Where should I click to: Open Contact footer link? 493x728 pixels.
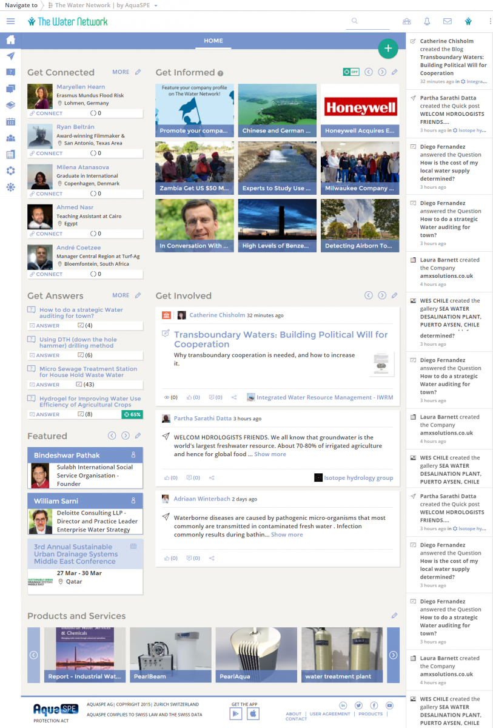click(x=296, y=719)
